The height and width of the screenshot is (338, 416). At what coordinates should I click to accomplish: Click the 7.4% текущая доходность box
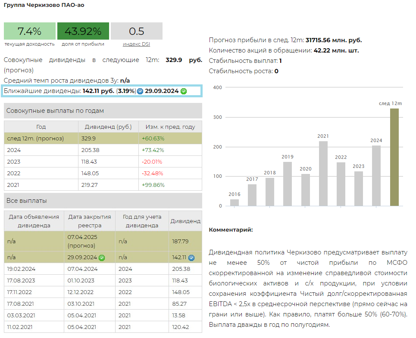pyautogui.click(x=30, y=31)
